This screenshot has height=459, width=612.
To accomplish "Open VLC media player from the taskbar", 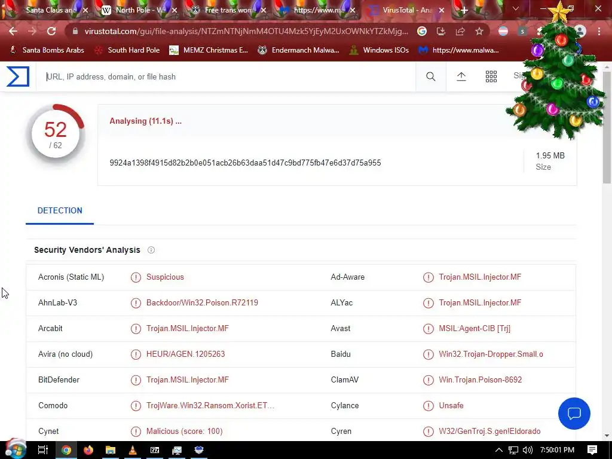I will [133, 450].
